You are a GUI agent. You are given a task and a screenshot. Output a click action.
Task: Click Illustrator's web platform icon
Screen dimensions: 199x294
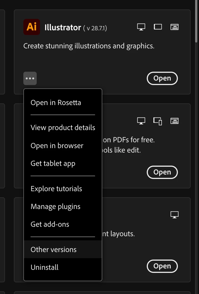tap(175, 27)
